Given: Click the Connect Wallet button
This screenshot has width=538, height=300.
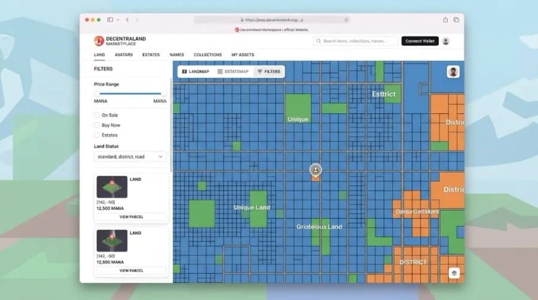Looking at the screenshot, I should pyautogui.click(x=420, y=41).
